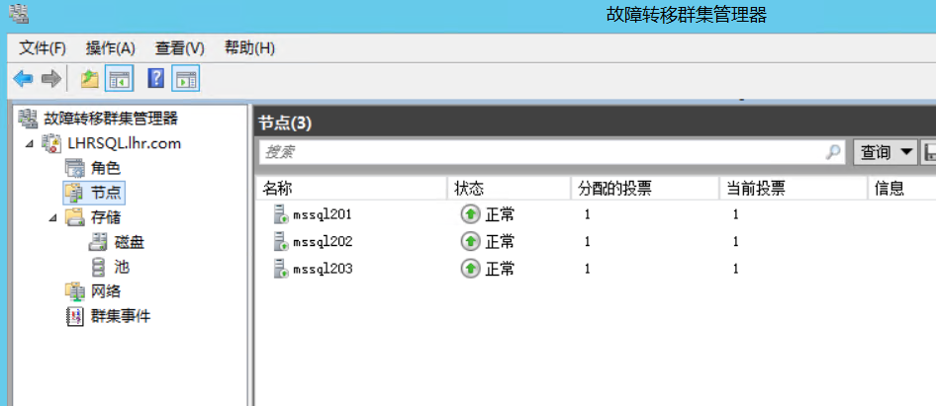Open the 操作(A) menu

pos(110,48)
